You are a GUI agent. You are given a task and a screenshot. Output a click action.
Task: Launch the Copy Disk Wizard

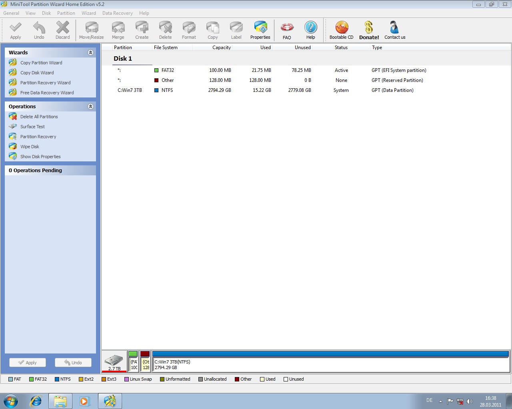coord(37,73)
